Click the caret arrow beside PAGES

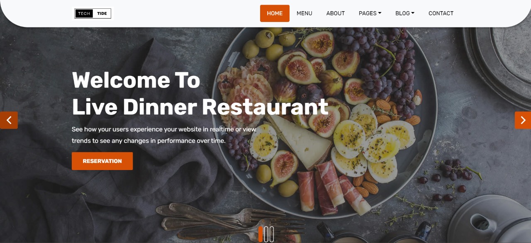[x=380, y=13]
